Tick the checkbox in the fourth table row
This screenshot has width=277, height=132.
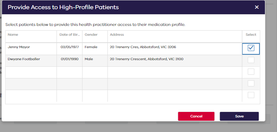251,83
